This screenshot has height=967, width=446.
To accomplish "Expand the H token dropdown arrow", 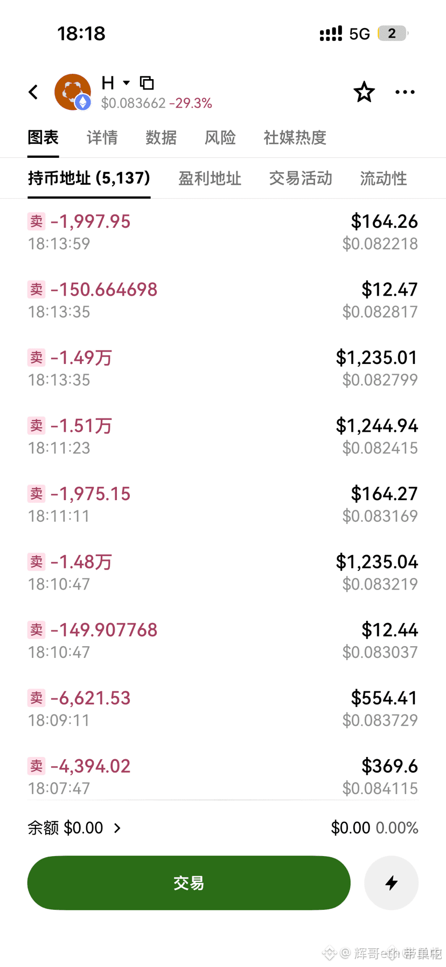I will 127,82.
